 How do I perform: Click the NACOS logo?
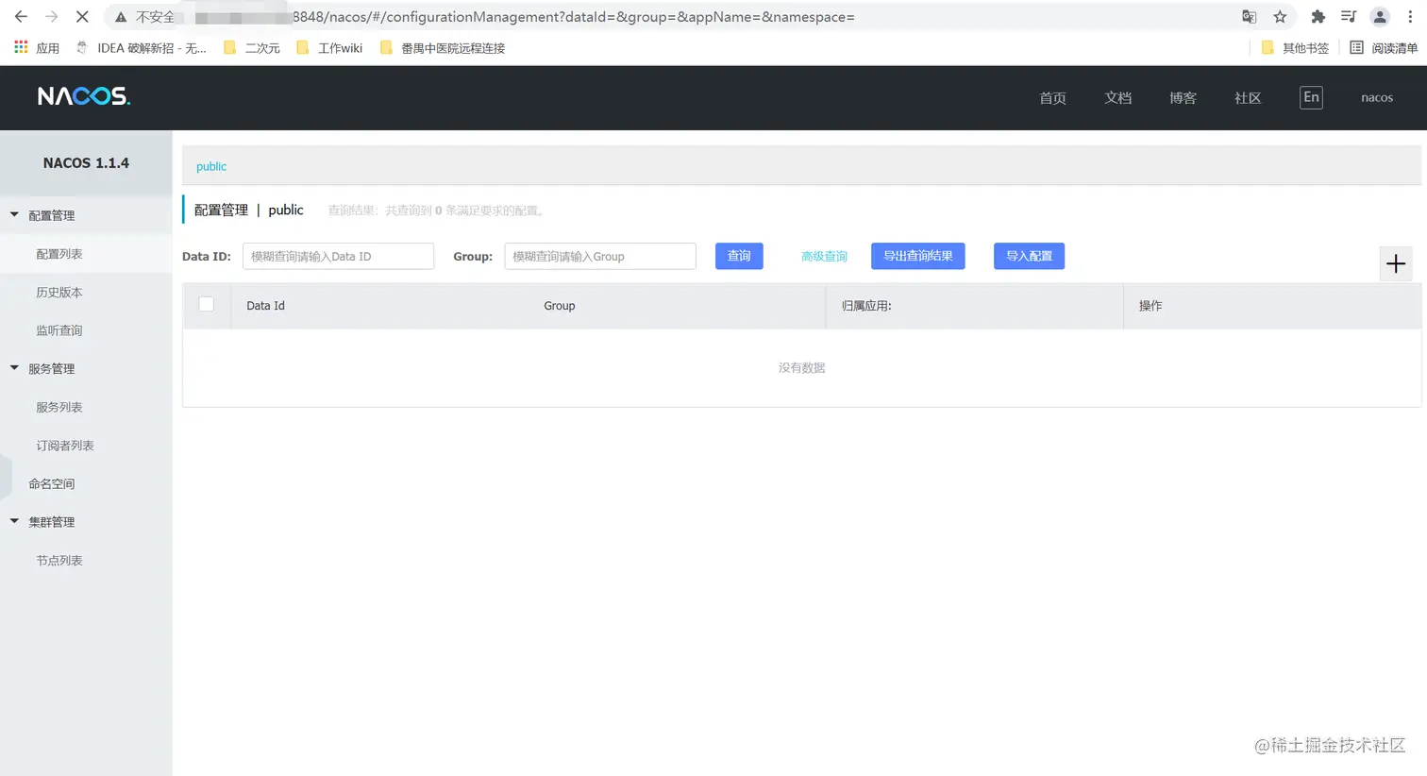coord(84,96)
